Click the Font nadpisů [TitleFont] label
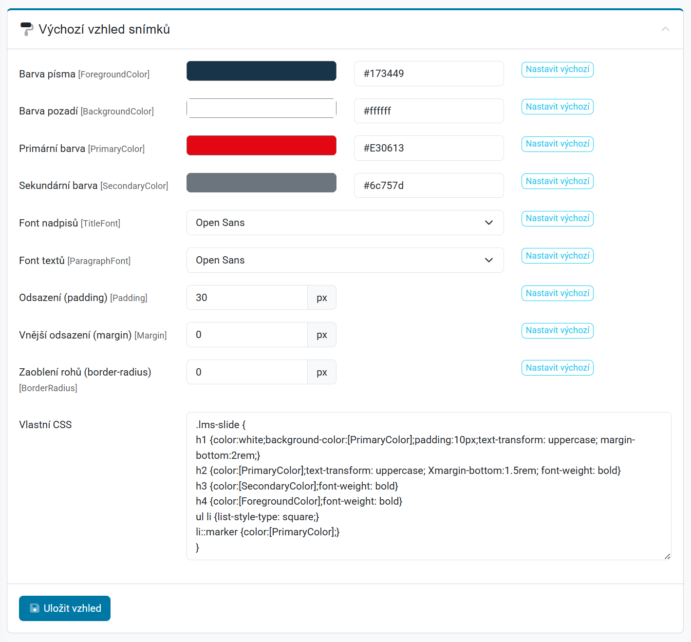691x642 pixels. (70, 223)
